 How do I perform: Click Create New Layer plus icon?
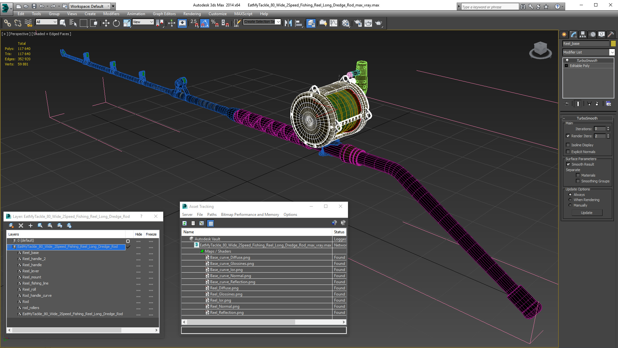tap(31, 226)
